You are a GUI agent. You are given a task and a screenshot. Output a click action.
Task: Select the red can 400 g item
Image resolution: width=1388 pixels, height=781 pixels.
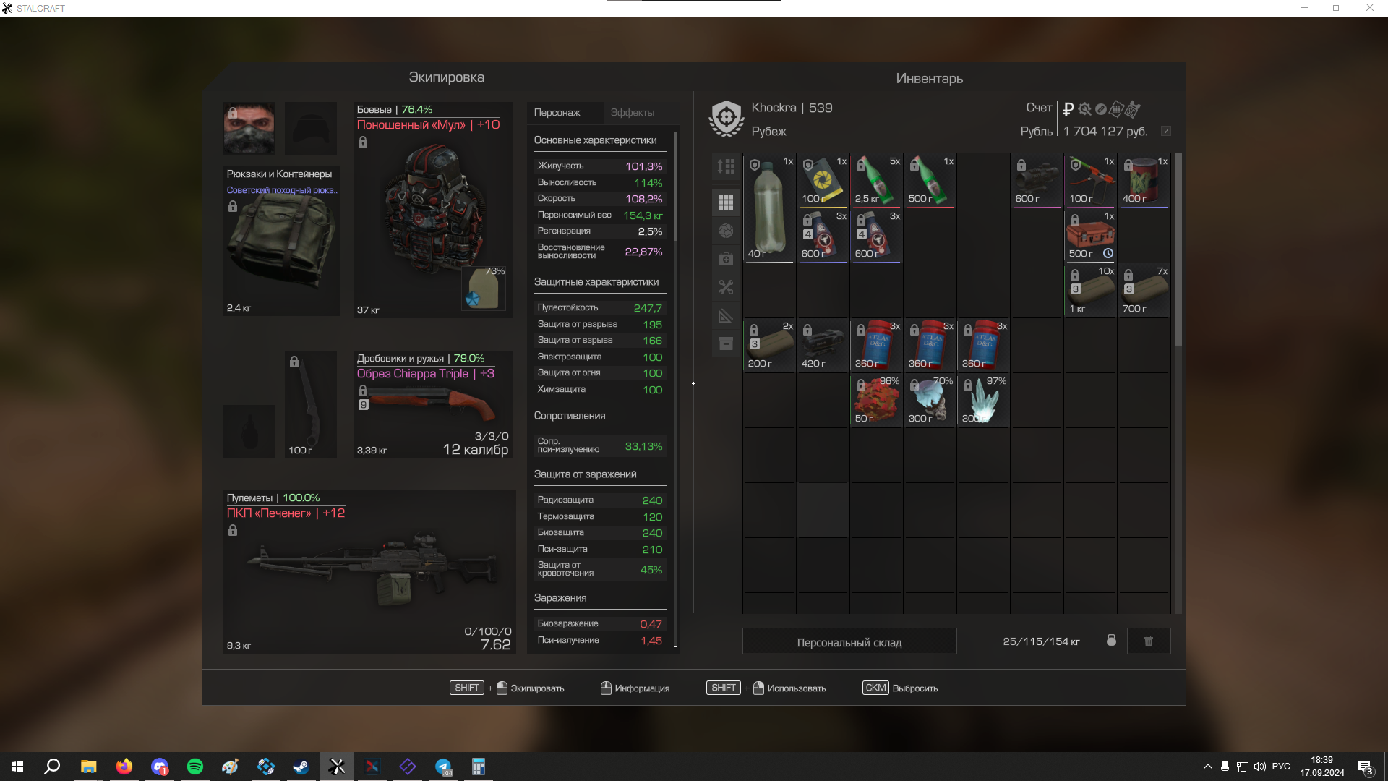(1144, 180)
